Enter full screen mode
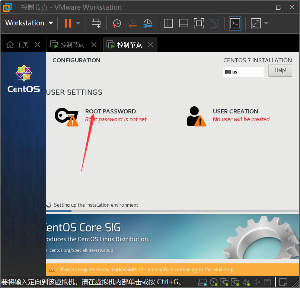Viewport: 300px width, 288px height. [199, 24]
